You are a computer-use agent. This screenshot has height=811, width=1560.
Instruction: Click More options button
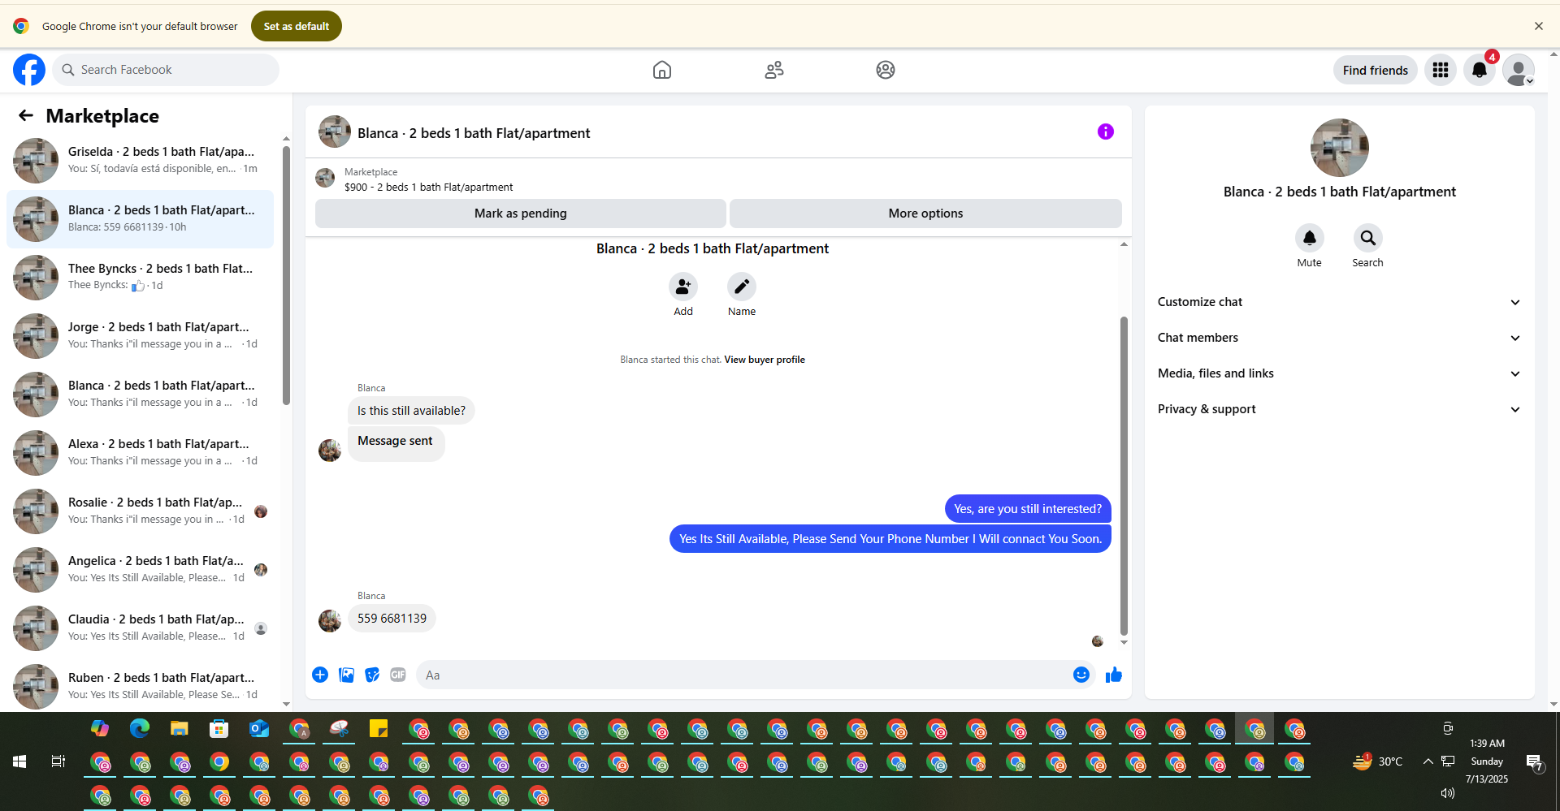pos(925,214)
